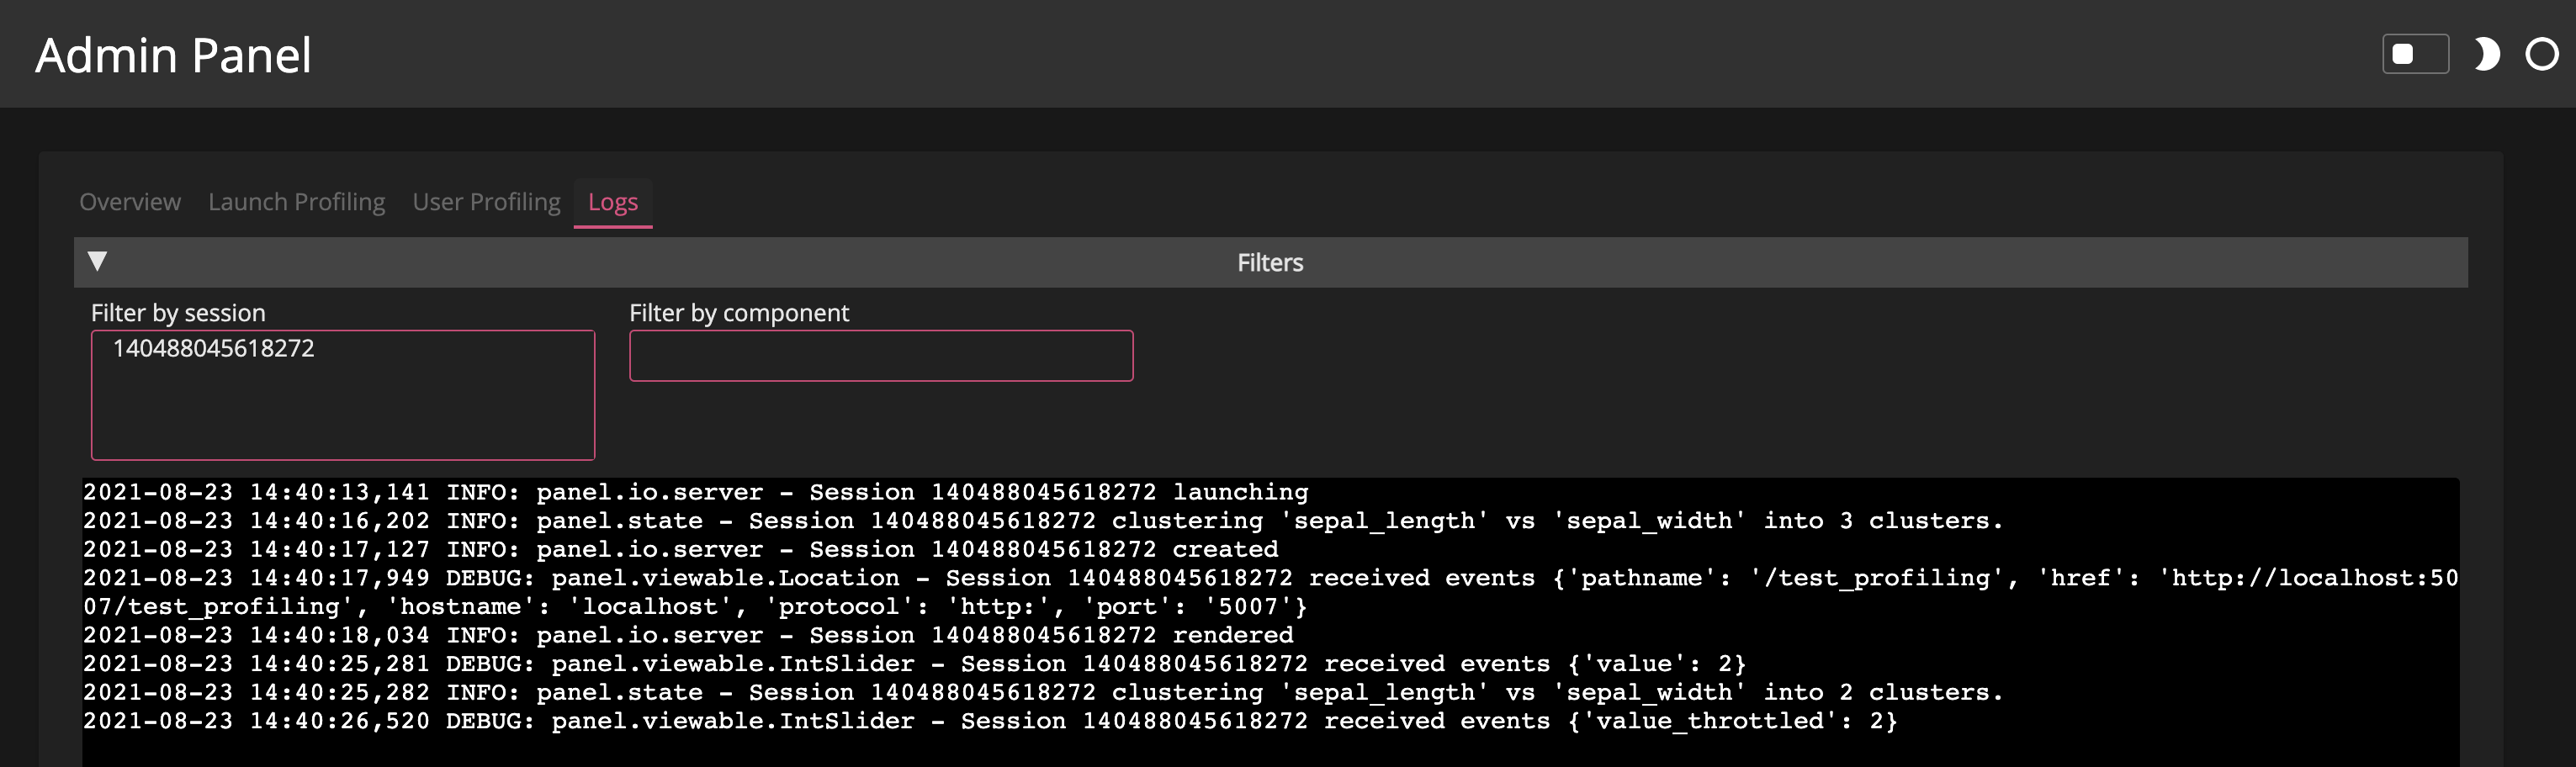Open the Launch Profiling tab

point(296,202)
